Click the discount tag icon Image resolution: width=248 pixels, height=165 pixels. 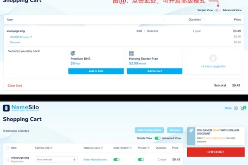point(191,131)
